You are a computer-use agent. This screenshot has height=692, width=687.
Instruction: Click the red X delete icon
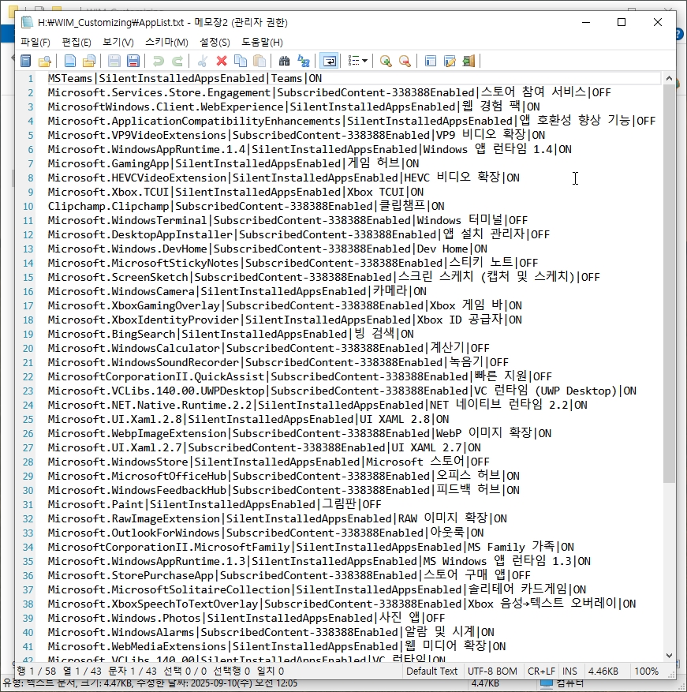point(222,61)
